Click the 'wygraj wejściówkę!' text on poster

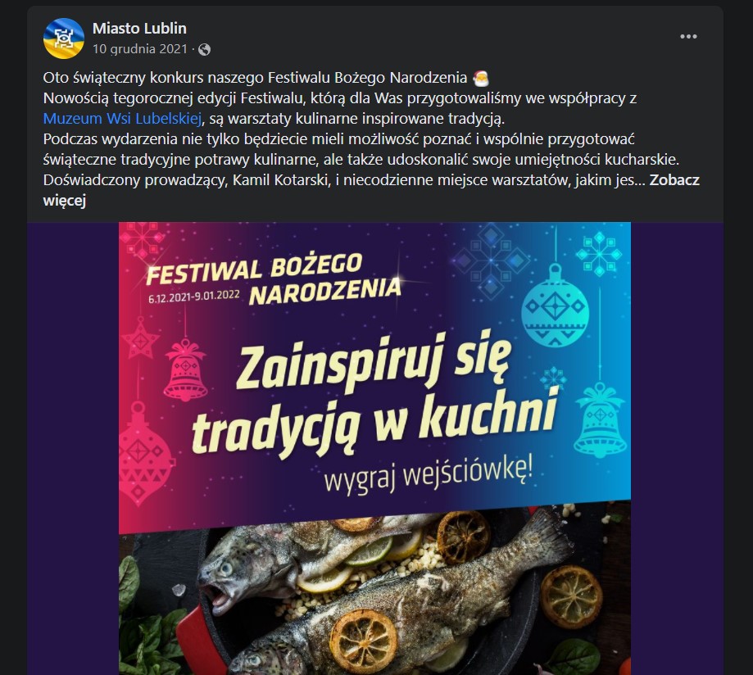point(429,476)
